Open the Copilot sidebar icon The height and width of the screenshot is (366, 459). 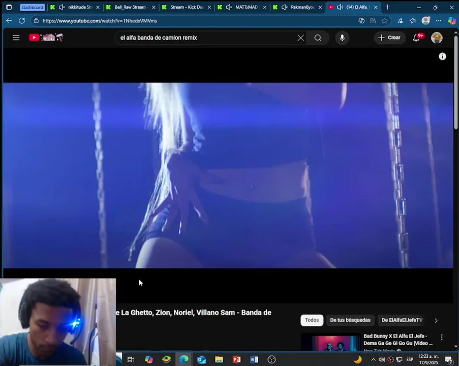pyautogui.click(x=452, y=20)
